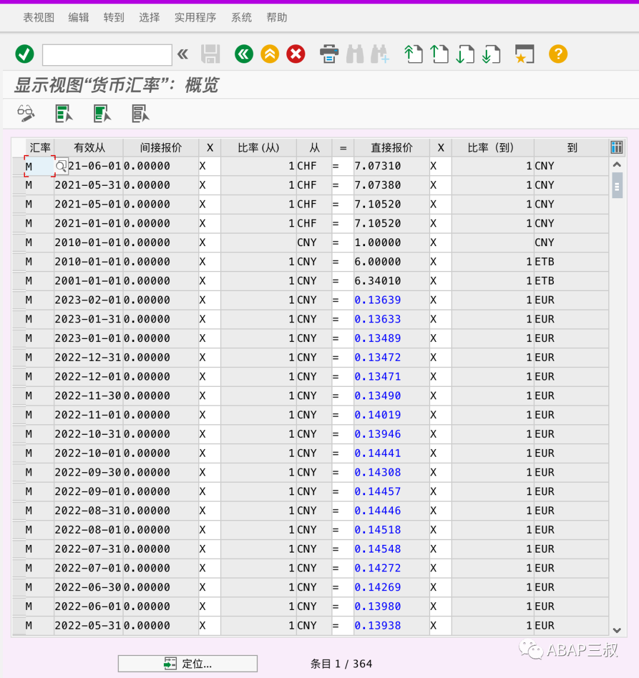Click the 定位... position button
This screenshot has height=678, width=639.
[x=188, y=663]
